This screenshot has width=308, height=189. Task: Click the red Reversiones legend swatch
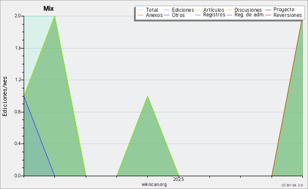[x=268, y=15]
